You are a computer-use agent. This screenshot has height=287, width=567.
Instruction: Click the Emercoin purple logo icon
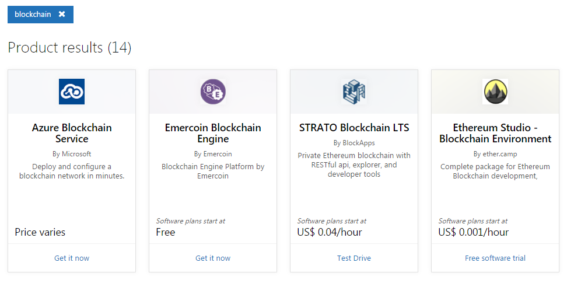click(213, 92)
